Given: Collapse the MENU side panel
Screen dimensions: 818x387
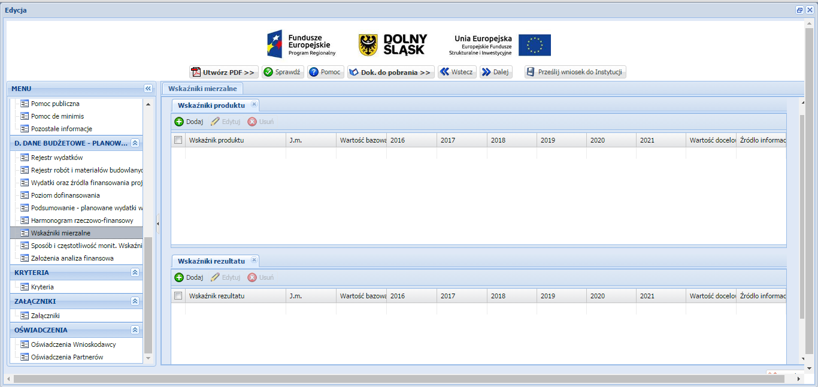Looking at the screenshot, I should point(149,89).
